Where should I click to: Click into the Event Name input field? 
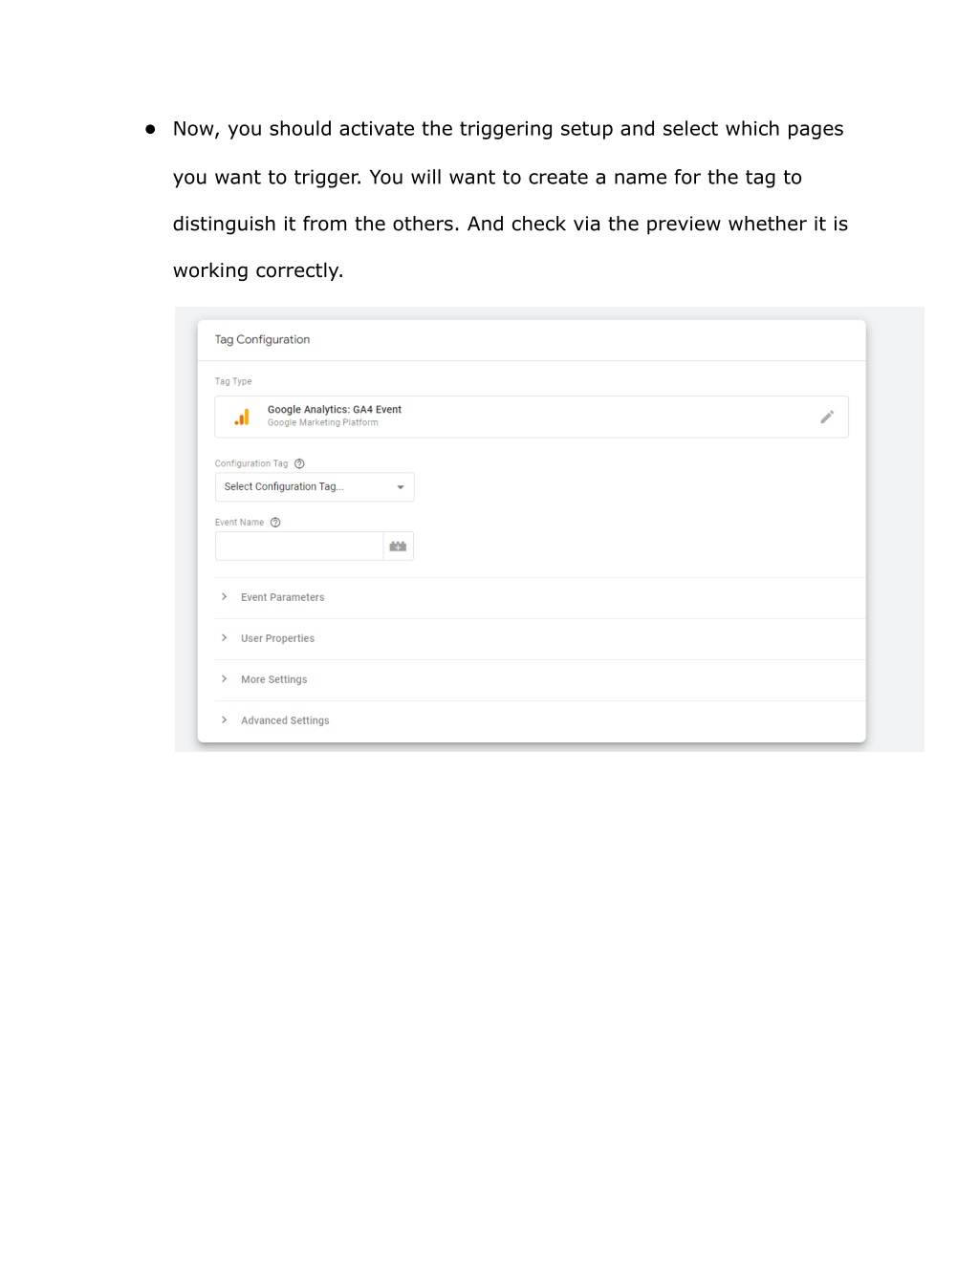(x=299, y=547)
